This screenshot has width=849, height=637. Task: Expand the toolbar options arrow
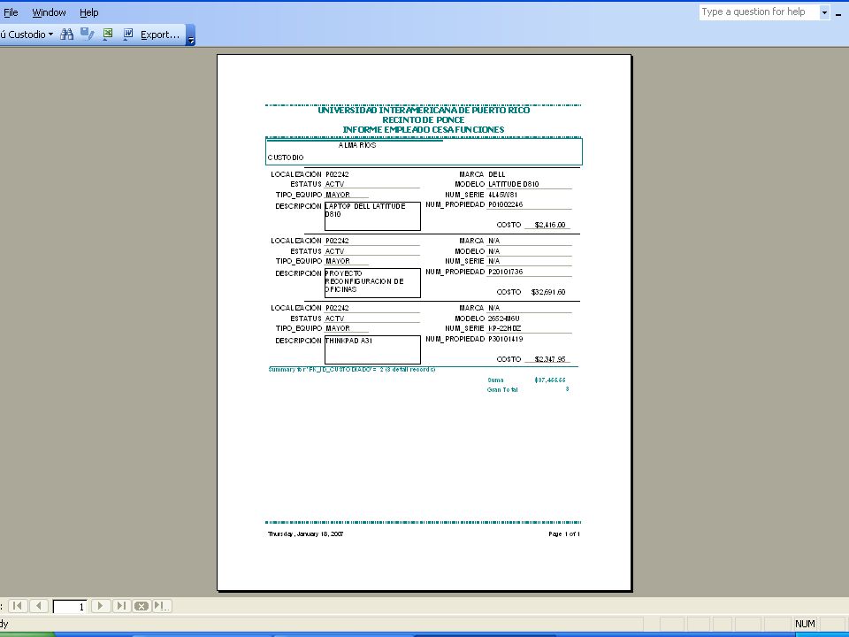click(191, 35)
